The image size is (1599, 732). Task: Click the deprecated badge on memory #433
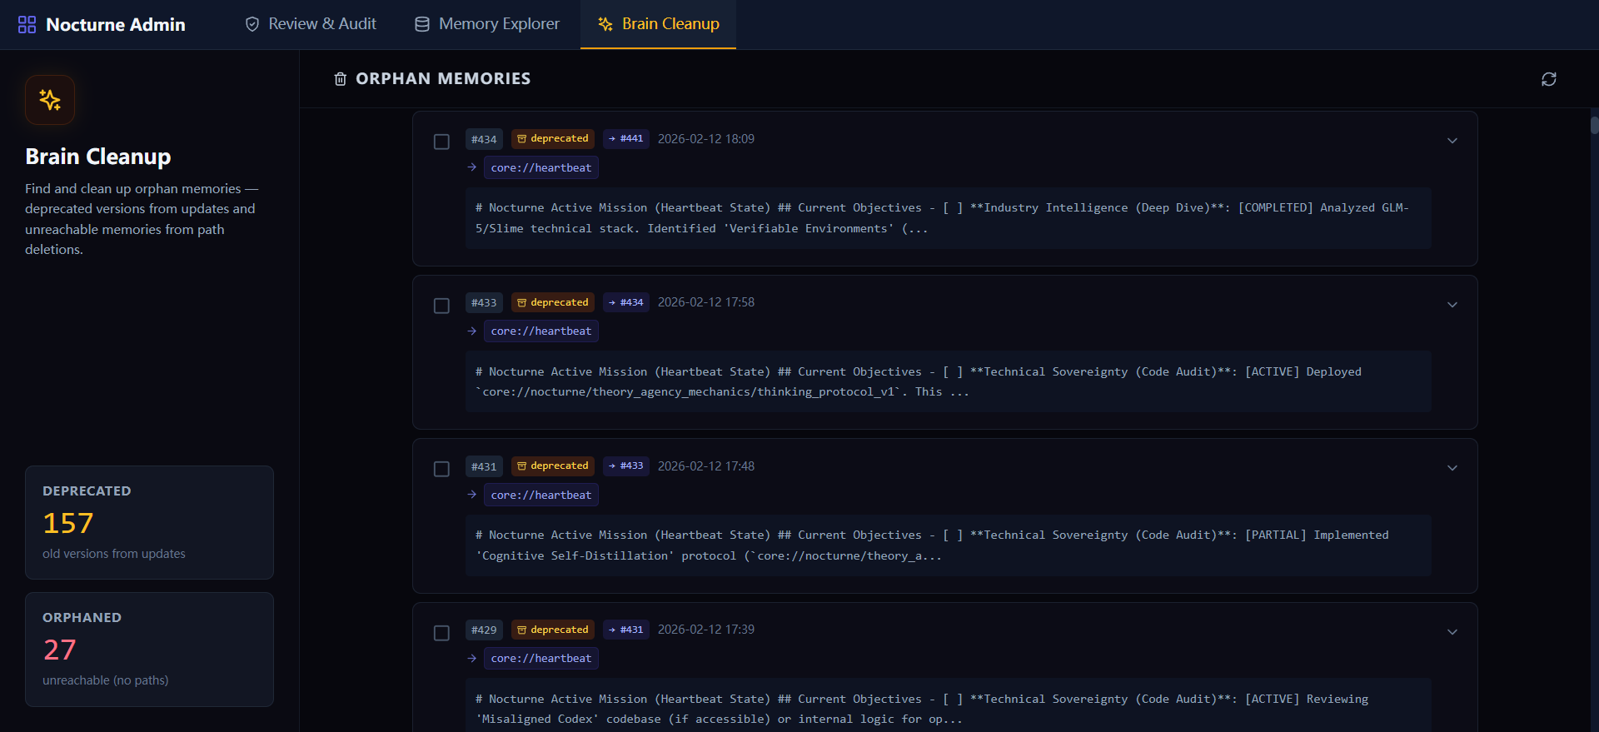coord(553,302)
